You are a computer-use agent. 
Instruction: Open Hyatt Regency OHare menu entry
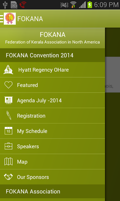coord(52,70)
